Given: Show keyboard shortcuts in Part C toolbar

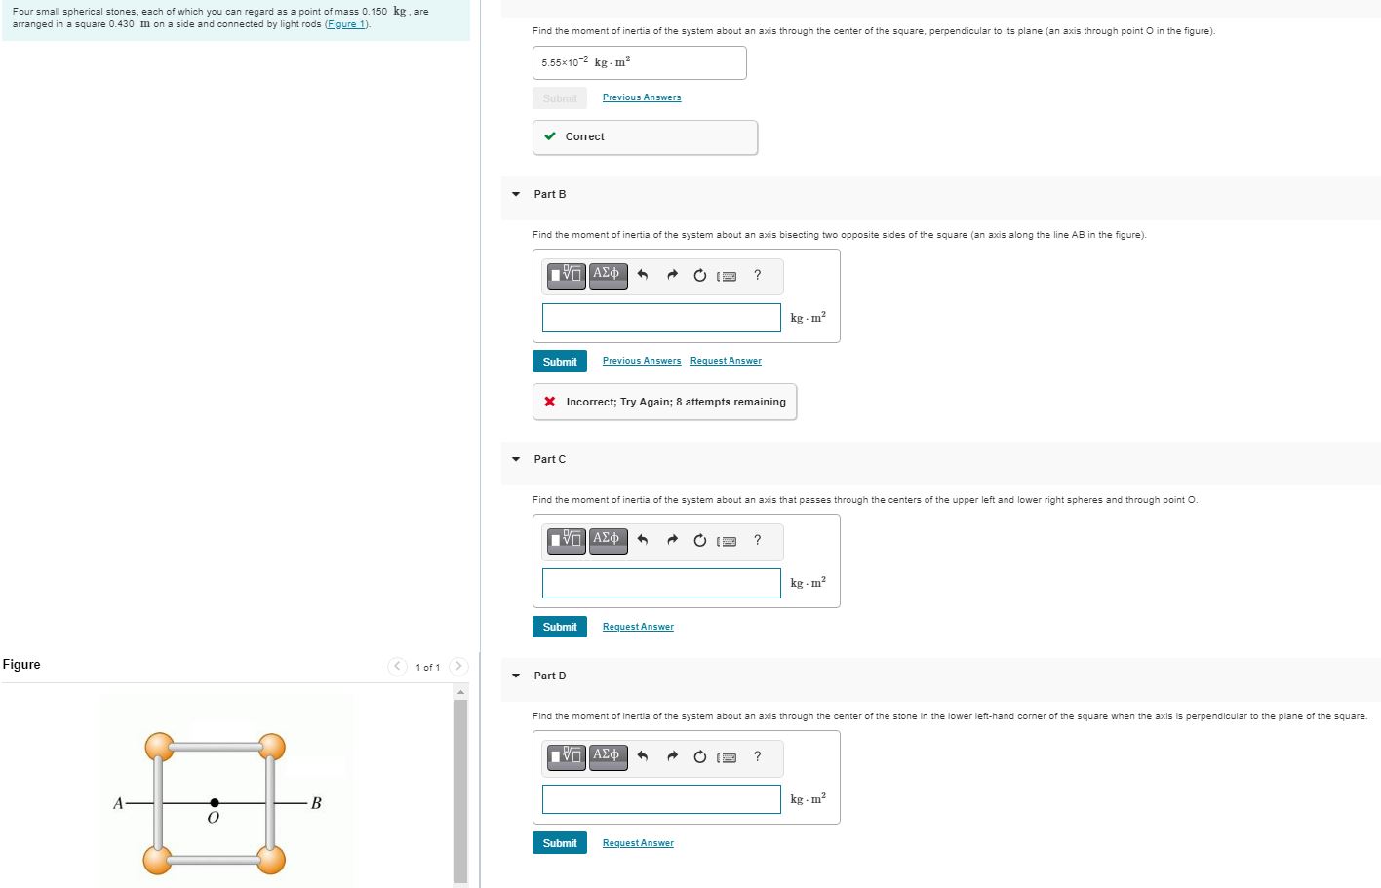Looking at the screenshot, I should point(728,541).
